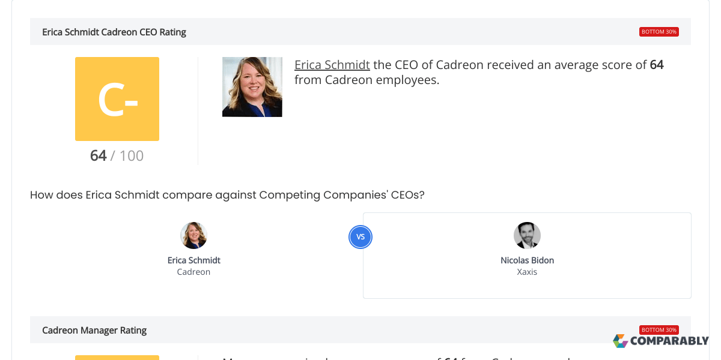Click the bold 64 in the description

(x=657, y=65)
